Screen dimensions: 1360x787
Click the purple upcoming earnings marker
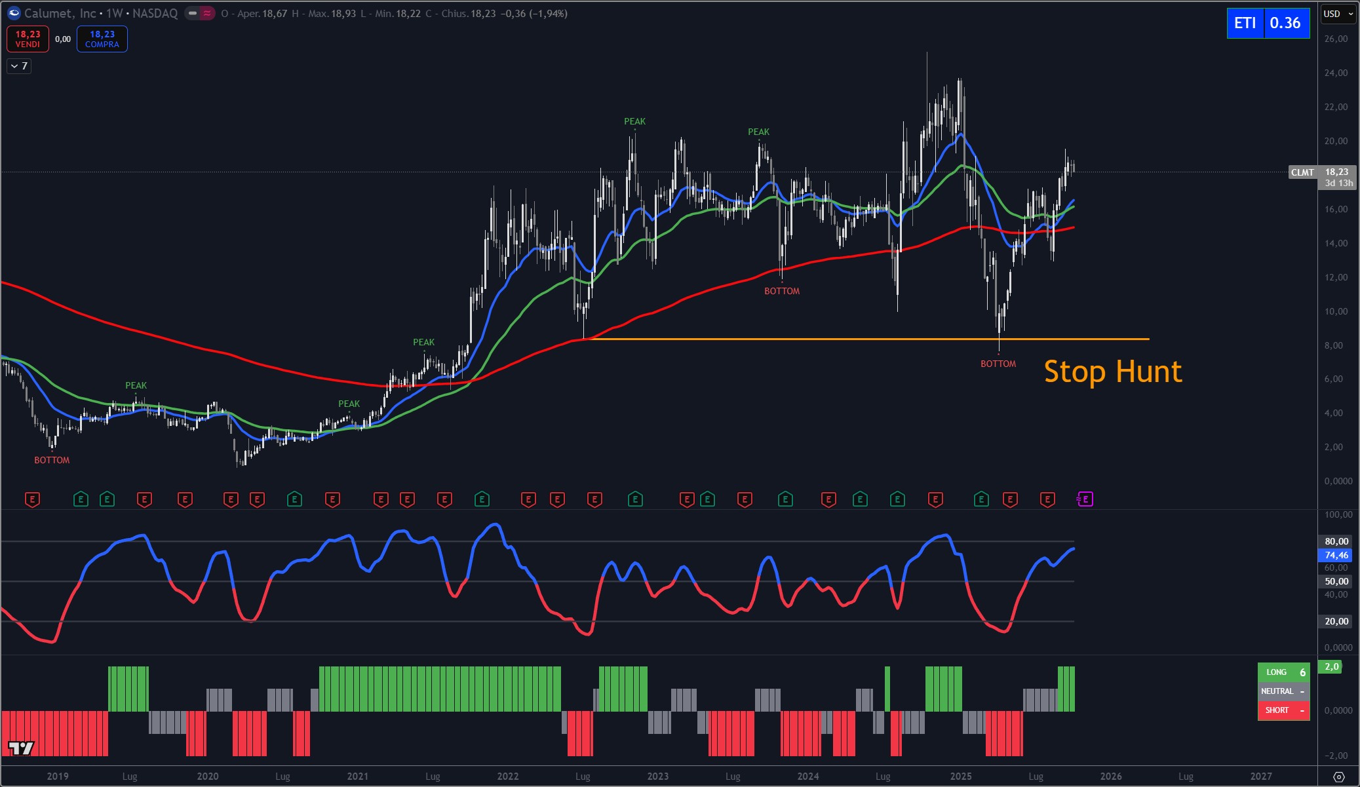coord(1085,499)
